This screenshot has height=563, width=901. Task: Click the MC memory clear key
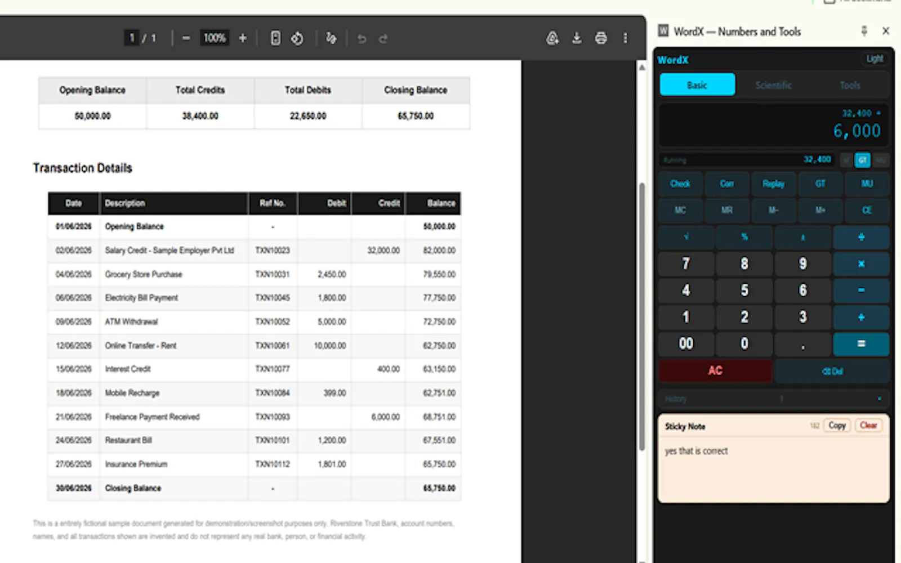680,210
